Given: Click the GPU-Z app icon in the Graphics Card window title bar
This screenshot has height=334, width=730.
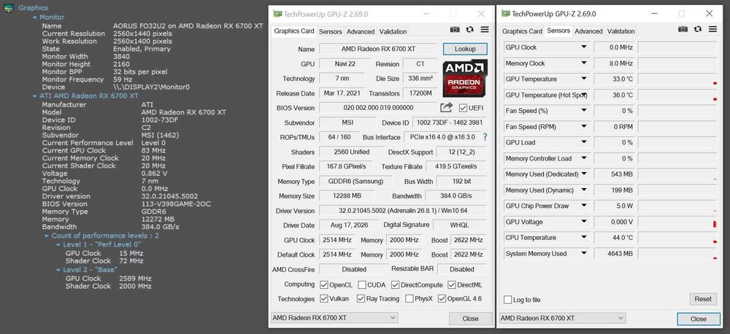Looking at the screenshot, I should 277,14.
